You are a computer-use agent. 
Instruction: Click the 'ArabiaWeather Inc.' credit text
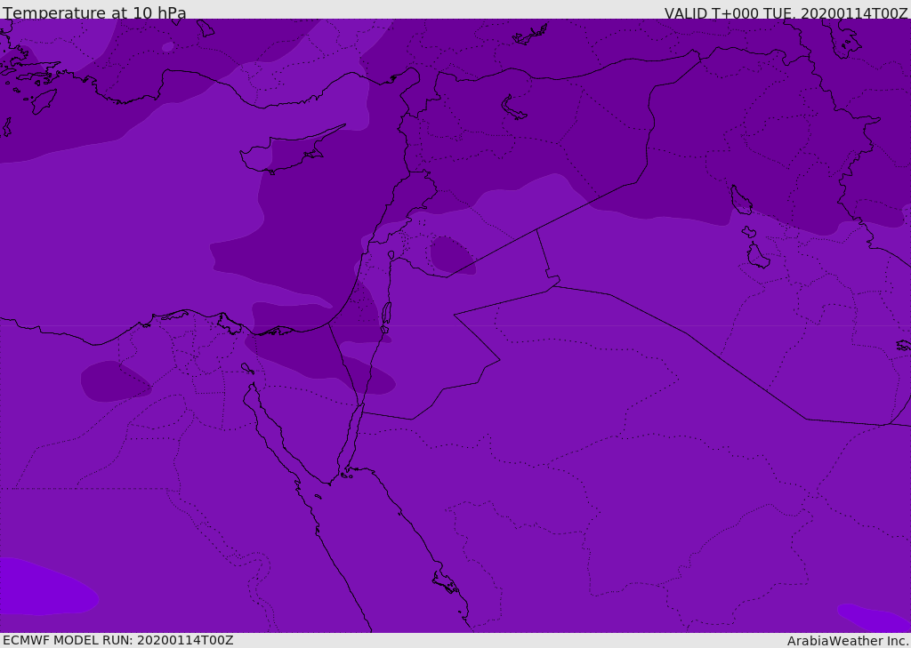[x=847, y=641]
